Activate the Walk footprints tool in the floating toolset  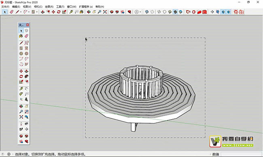[x=21, y=129]
